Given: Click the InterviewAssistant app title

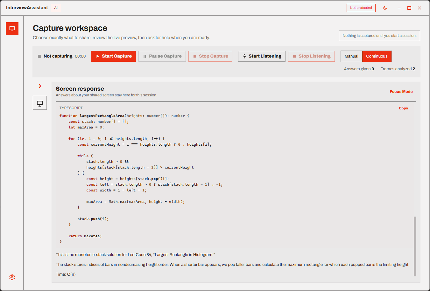Looking at the screenshot, I should coord(27,8).
